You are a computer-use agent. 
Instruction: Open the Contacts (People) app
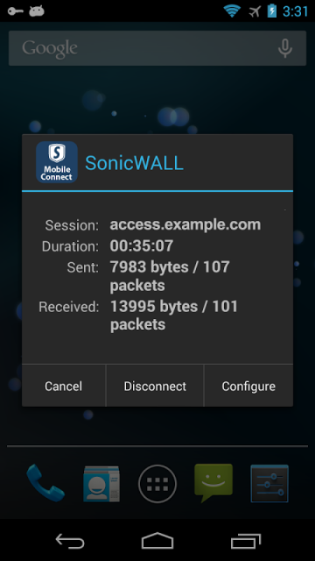point(101,484)
